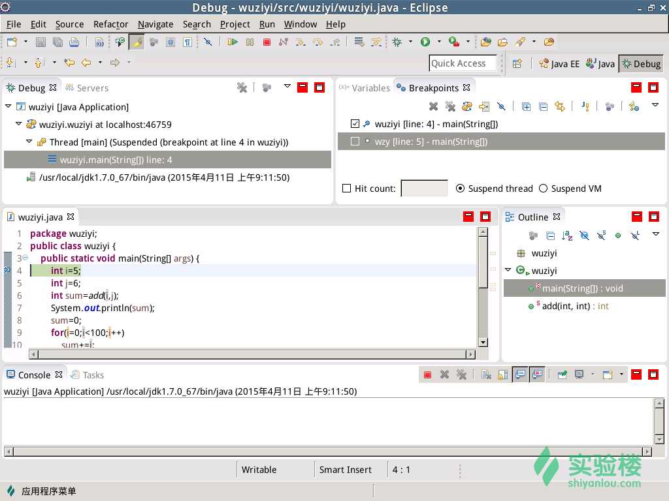The image size is (669, 501).
Task: Click Terminate red square in Console toolbar
Action: pyautogui.click(x=427, y=374)
